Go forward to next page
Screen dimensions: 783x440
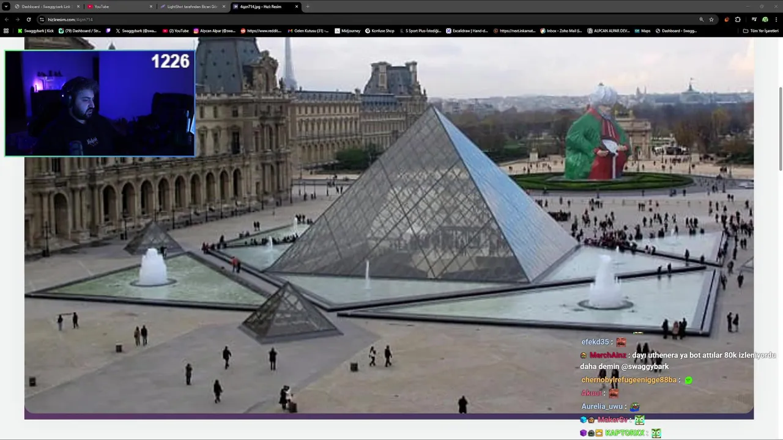coord(17,20)
